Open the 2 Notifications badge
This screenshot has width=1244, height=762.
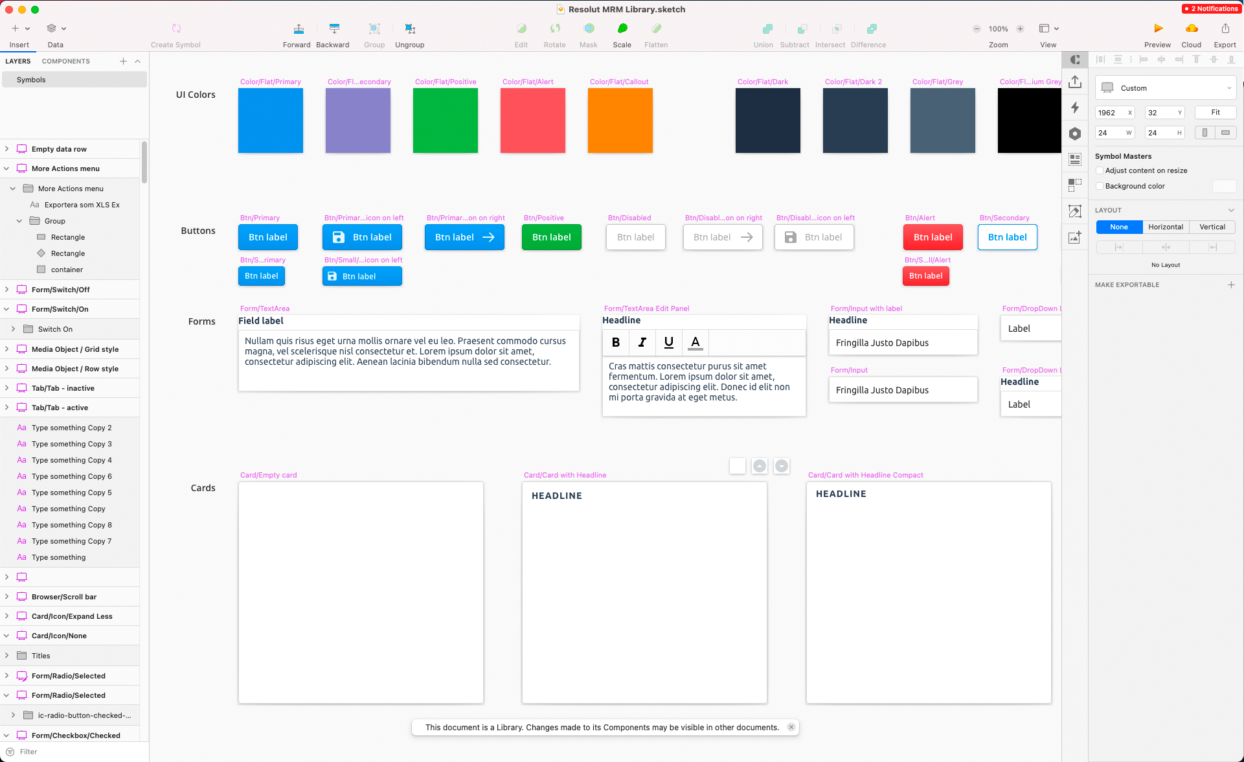point(1211,8)
